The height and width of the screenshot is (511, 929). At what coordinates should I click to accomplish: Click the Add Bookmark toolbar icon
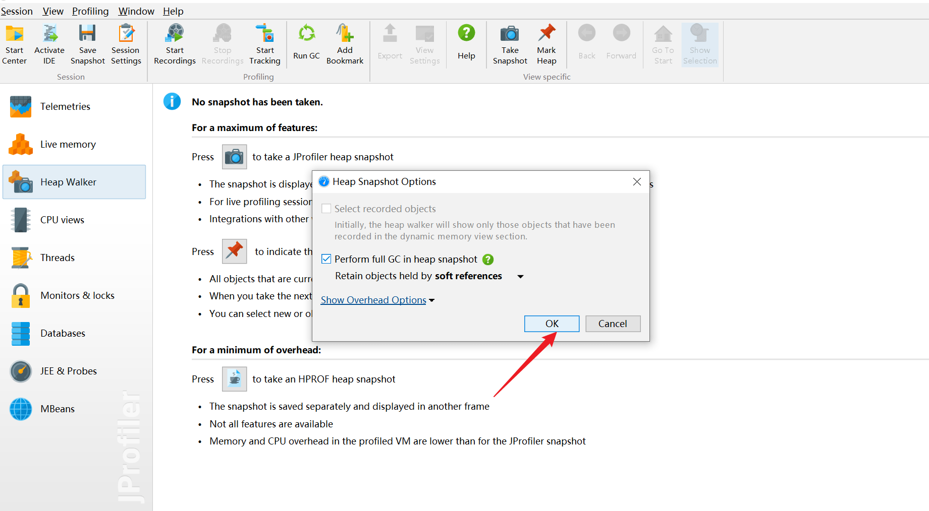345,34
